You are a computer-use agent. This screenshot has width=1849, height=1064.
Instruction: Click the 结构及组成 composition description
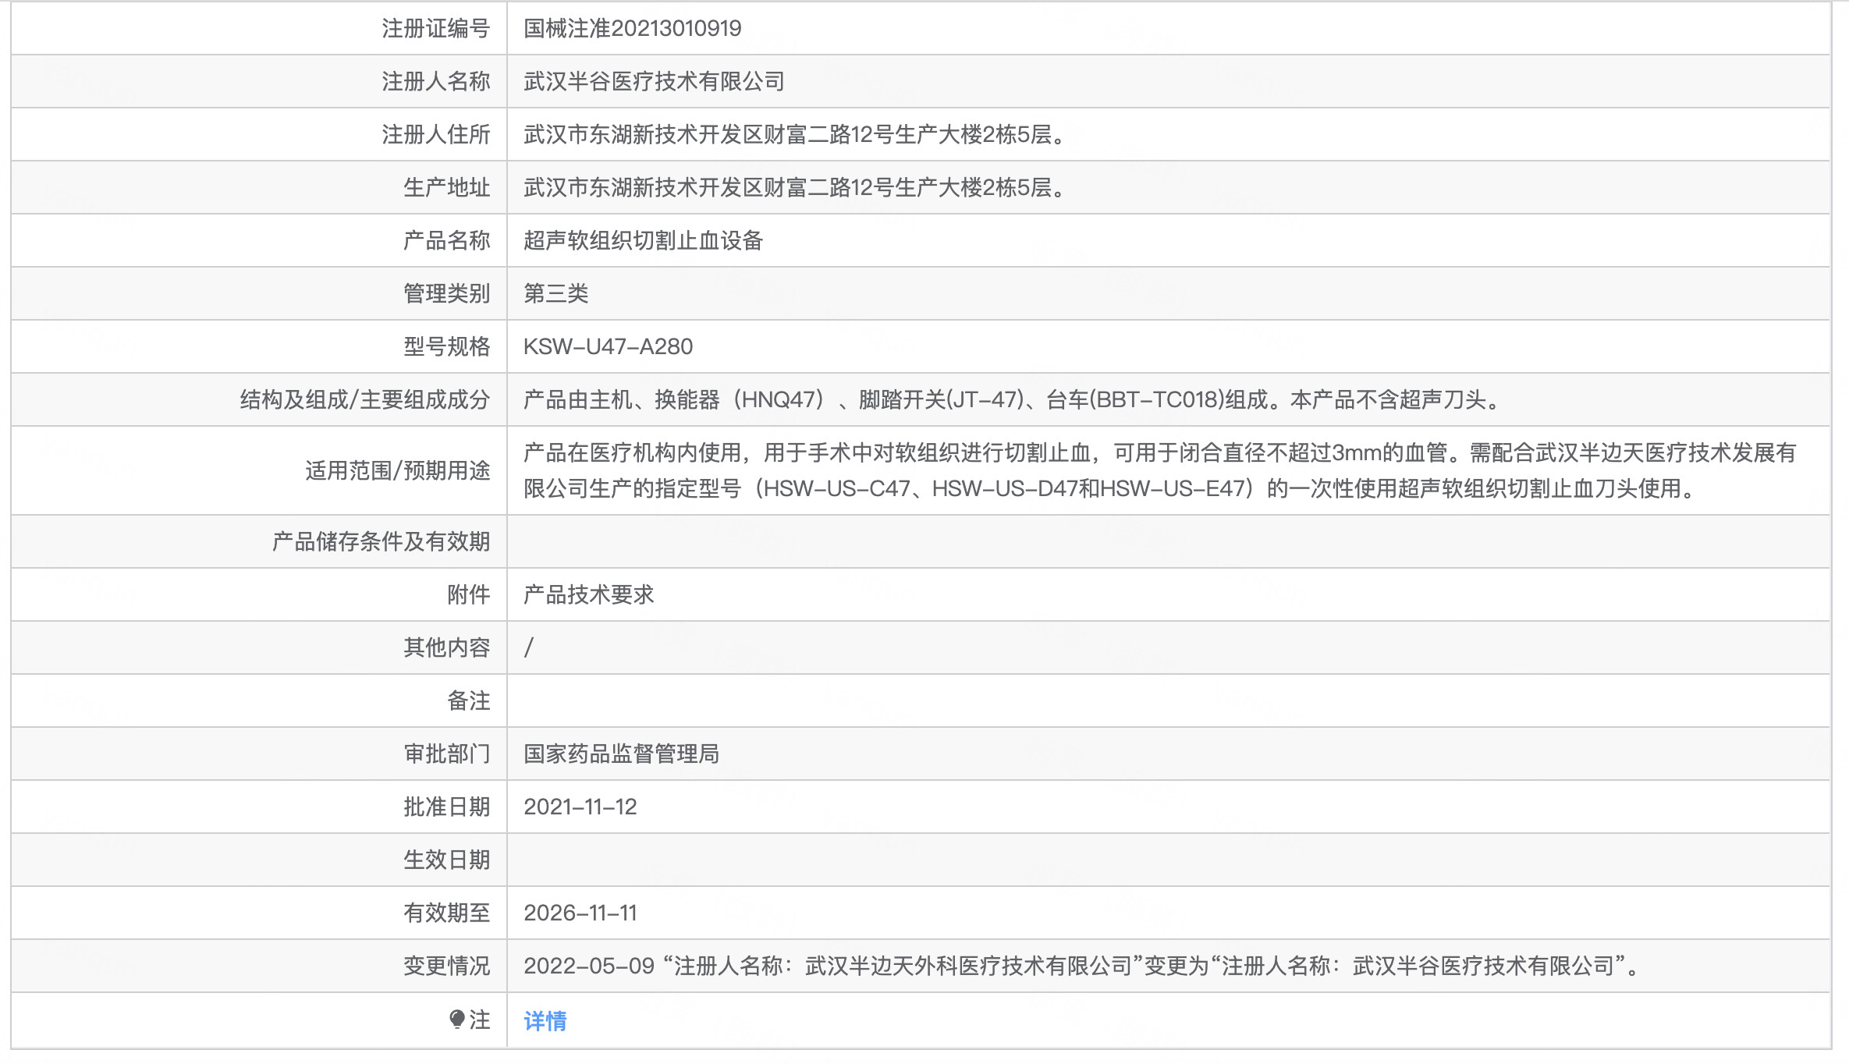(x=1012, y=399)
